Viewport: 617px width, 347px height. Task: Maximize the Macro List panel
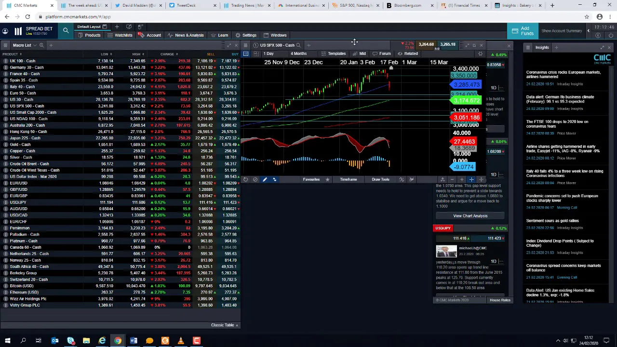tap(229, 45)
